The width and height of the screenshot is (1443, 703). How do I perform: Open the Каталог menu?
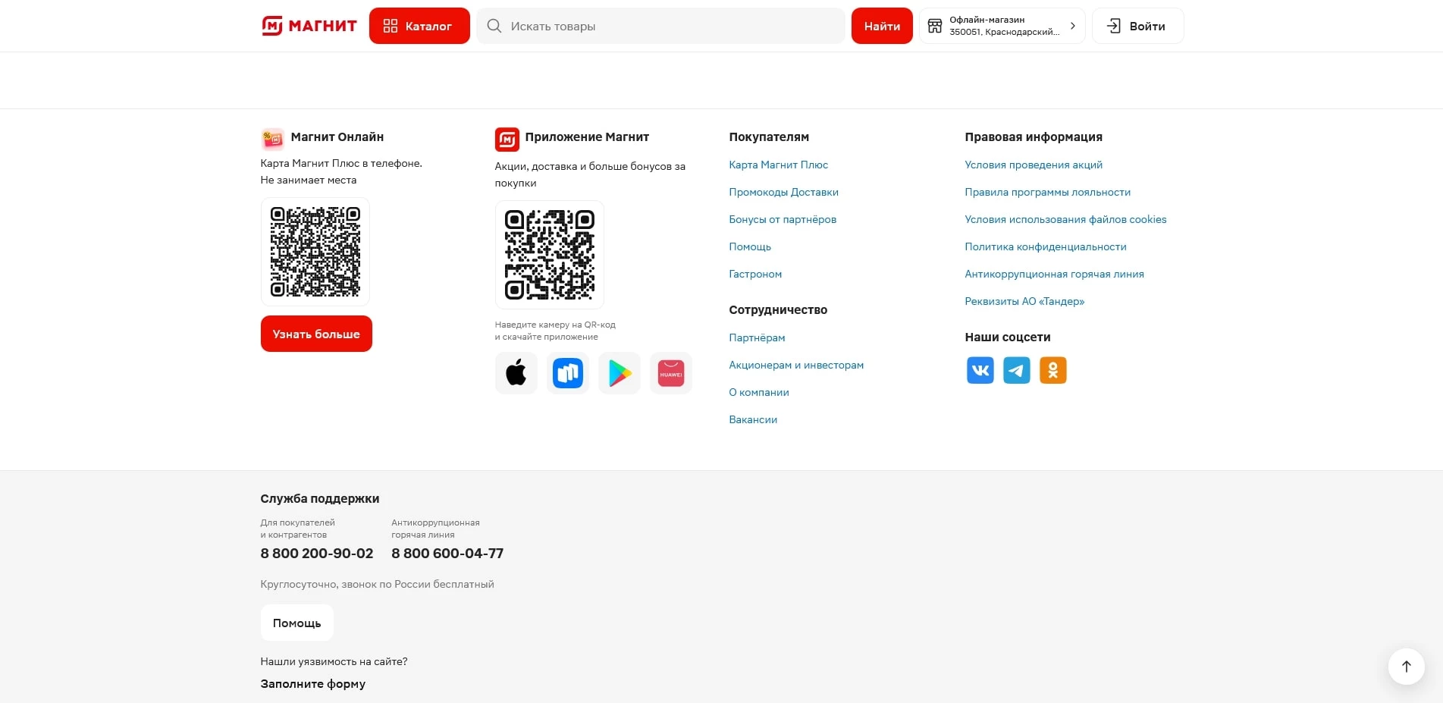419,26
